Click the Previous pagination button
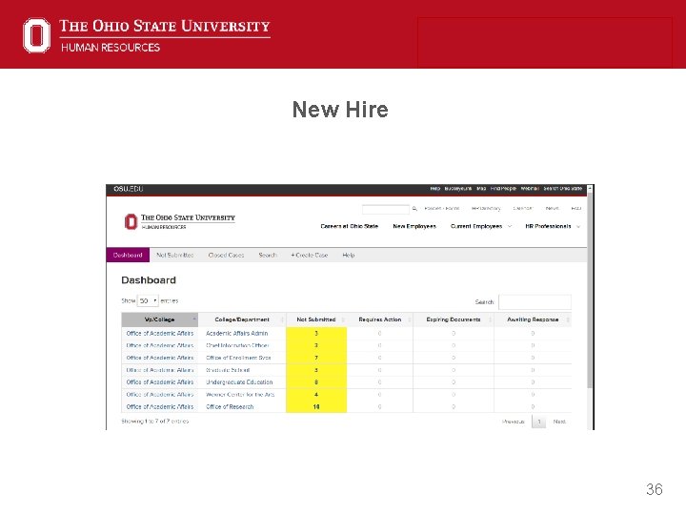Image resolution: width=686 pixels, height=515 pixels. [x=513, y=422]
